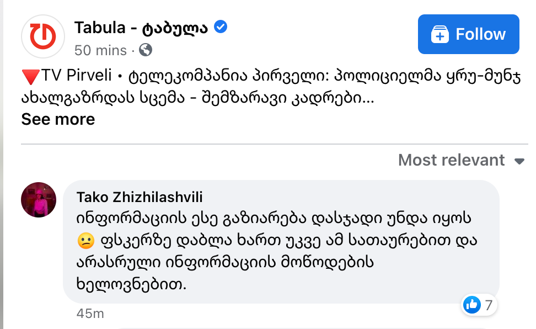Click the blue thumbs-up reaction icon
The height and width of the screenshot is (329, 536).
click(471, 304)
